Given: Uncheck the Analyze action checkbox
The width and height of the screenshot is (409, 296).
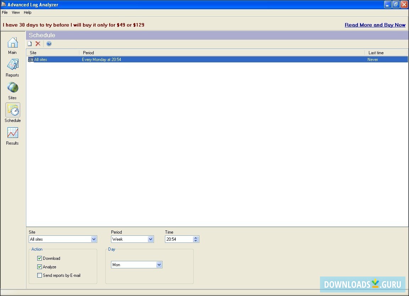Looking at the screenshot, I should [x=40, y=267].
